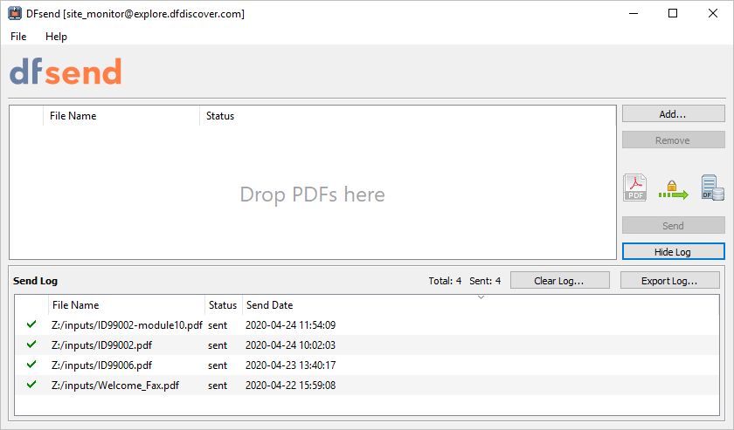The height and width of the screenshot is (430, 734).
Task: Select the Z:/inputs/ID99002.pdf log row
Action: [101, 345]
